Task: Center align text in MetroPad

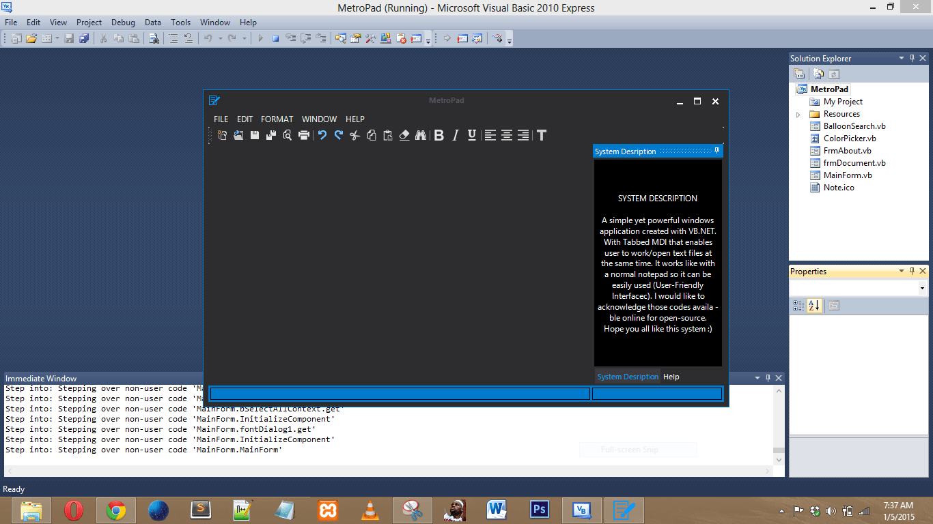Action: coord(507,135)
